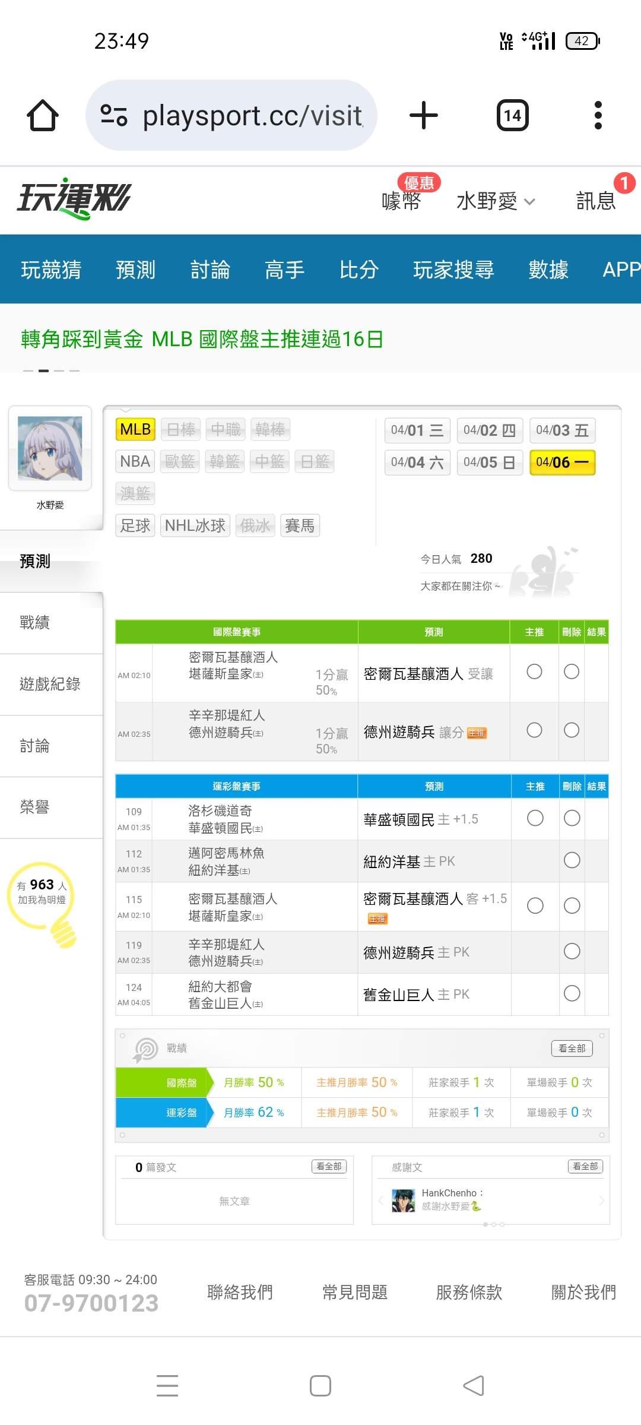Select the NBA league button

click(135, 461)
